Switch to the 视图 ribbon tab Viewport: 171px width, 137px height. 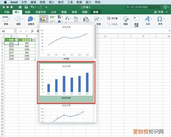tap(85, 12)
